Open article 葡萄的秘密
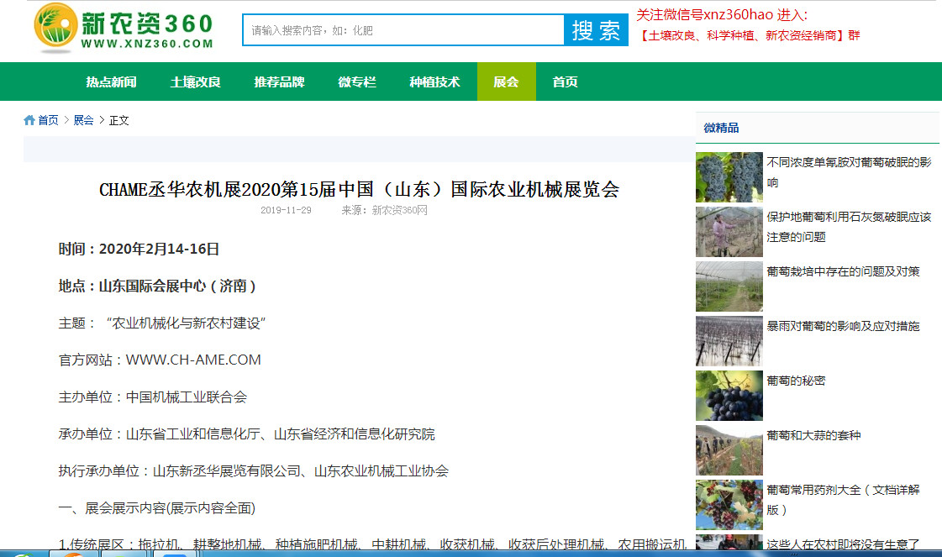Image resolution: width=942 pixels, height=557 pixels. pos(796,381)
